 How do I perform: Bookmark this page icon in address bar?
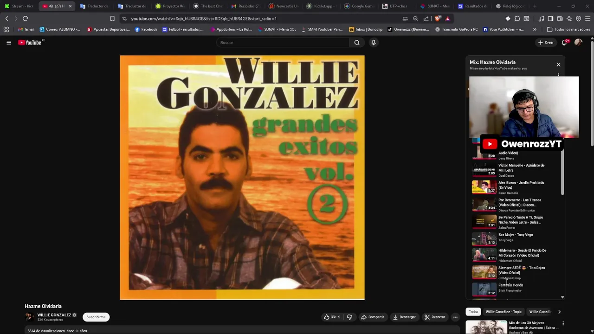coord(112,19)
